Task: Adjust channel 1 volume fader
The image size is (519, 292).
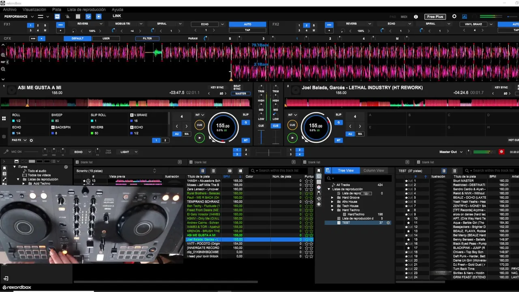Action: (261, 137)
